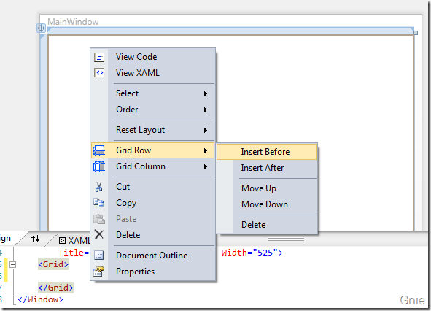Collapse the Grid element in XAML editor

(12, 265)
